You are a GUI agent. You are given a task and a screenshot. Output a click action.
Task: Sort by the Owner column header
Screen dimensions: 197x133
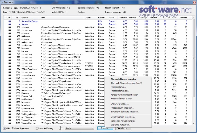coord(90,18)
